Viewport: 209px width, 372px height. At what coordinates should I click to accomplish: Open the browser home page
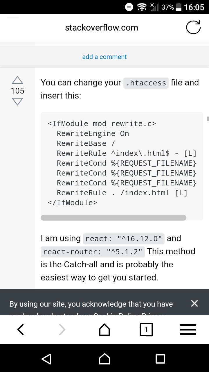(x=105, y=330)
